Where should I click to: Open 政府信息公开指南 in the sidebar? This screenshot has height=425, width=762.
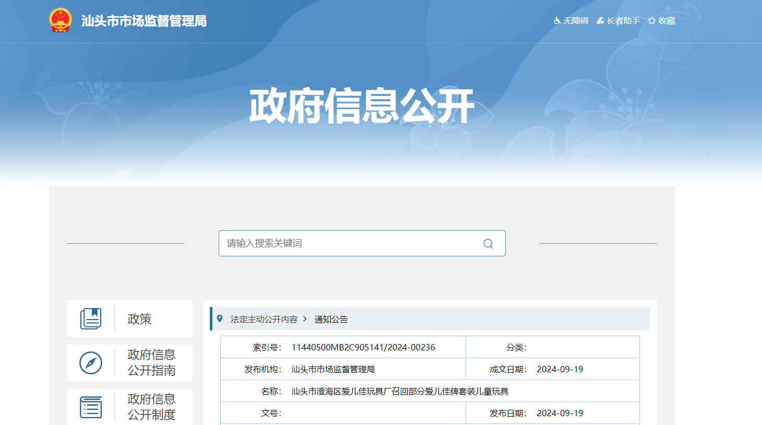pyautogui.click(x=151, y=363)
